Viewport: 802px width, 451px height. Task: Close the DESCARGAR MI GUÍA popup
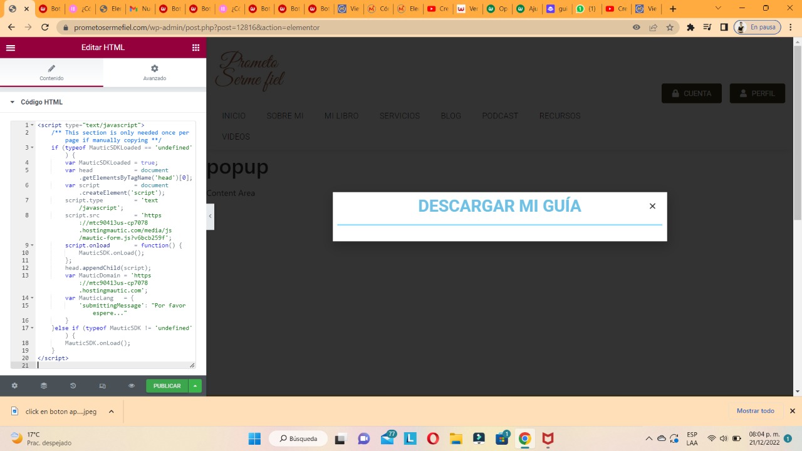[x=652, y=206]
